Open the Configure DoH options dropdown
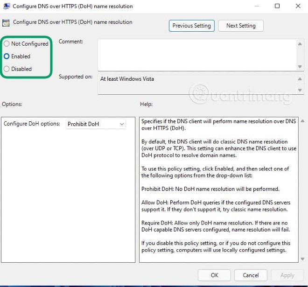Viewport: 308px width, 287px height. pos(95,124)
